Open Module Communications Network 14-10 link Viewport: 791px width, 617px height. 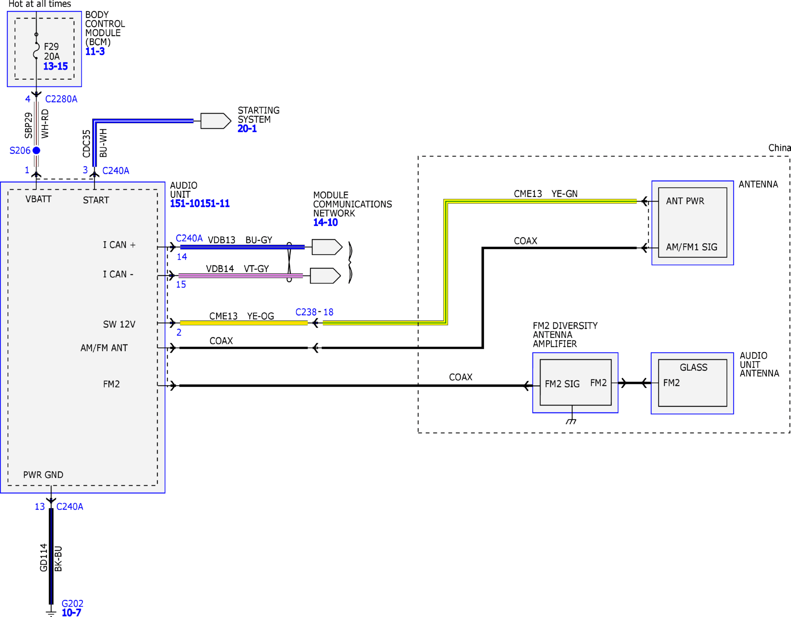click(325, 223)
